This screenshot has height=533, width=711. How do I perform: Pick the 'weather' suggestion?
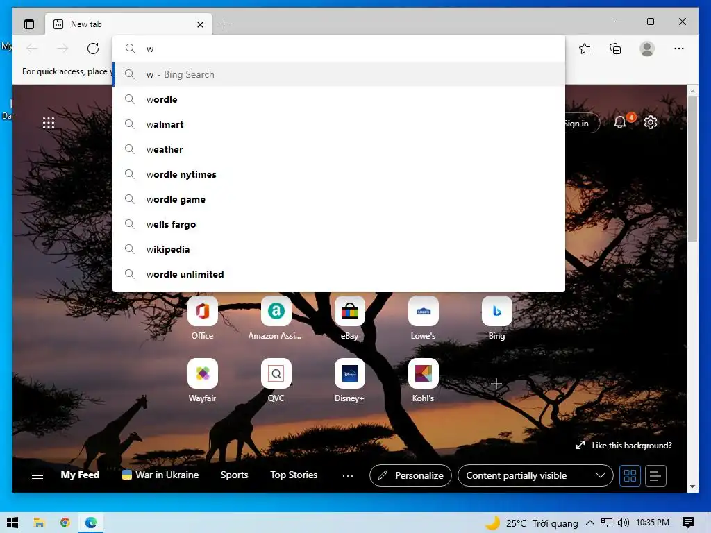(339, 149)
